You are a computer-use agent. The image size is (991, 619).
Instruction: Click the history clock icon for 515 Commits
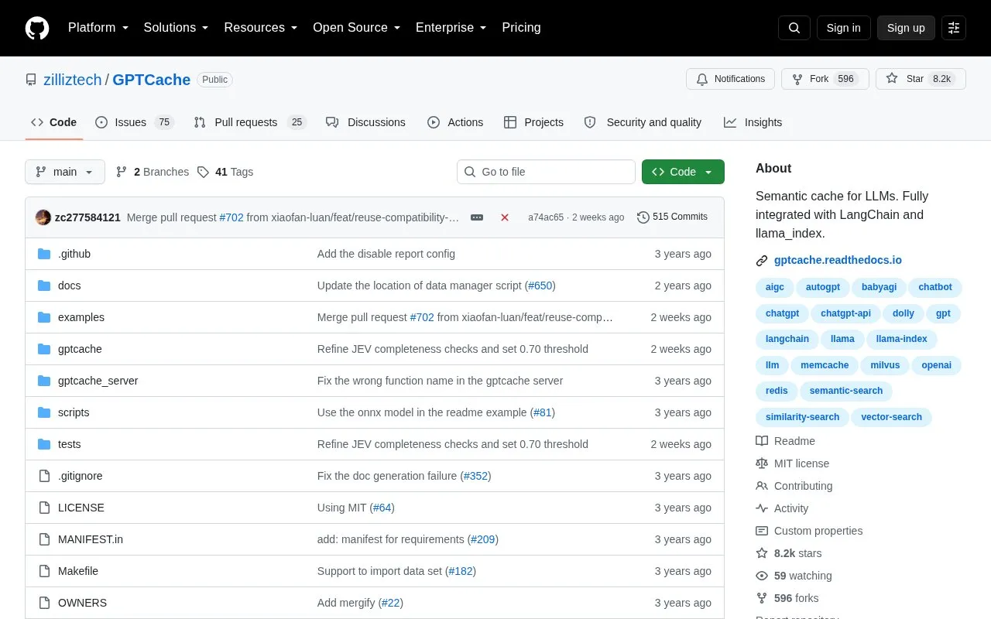tap(643, 217)
